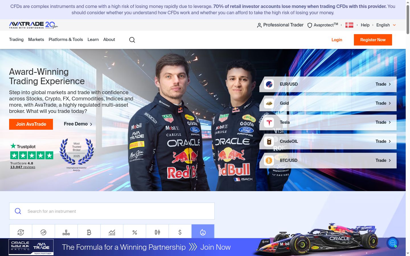The image size is (410, 256).
Task: Click the "Award-Winning Trading Experience" heading
Action: pos(47,77)
